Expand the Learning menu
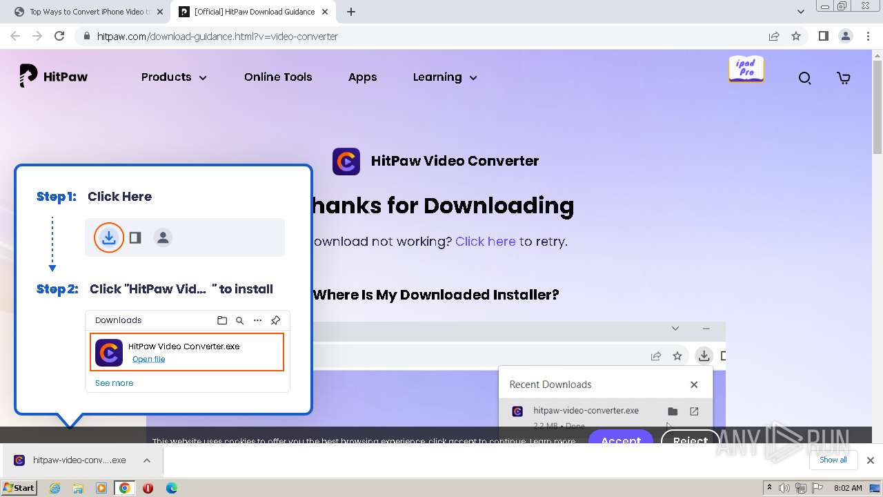Viewport: 883px width, 497px height. [x=445, y=77]
